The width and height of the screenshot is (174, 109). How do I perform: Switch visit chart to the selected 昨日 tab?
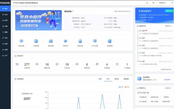tap(108, 79)
